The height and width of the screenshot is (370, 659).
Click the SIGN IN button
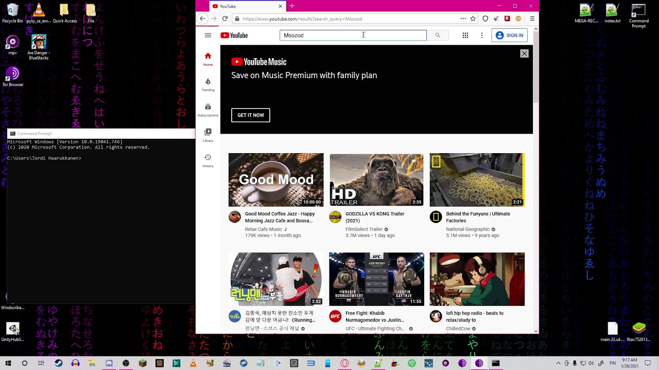[x=509, y=35]
